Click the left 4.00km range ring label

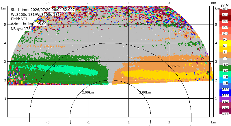pyautogui.click(x=59, y=66)
